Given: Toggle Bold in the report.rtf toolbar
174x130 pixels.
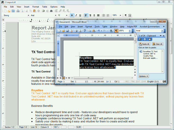Looking at the screenshot, I should coord(72,15).
